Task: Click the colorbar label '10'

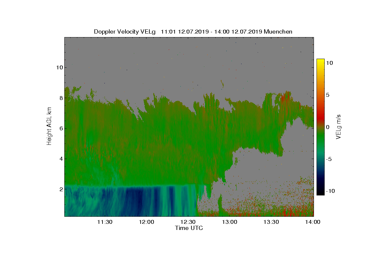Action: 329,63
